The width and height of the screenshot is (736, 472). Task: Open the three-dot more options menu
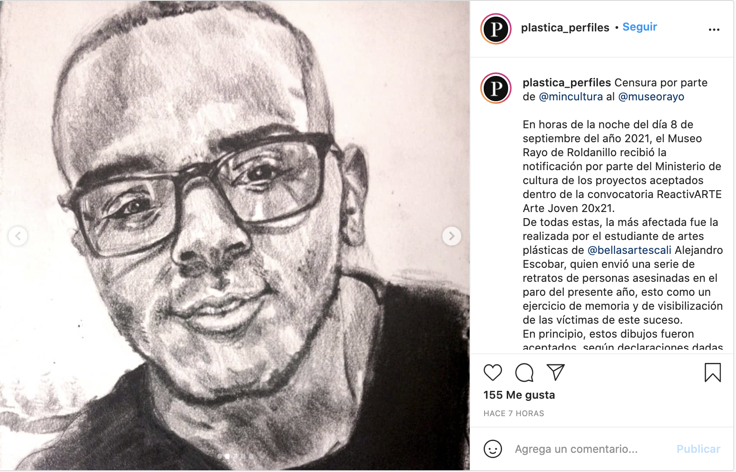[714, 30]
